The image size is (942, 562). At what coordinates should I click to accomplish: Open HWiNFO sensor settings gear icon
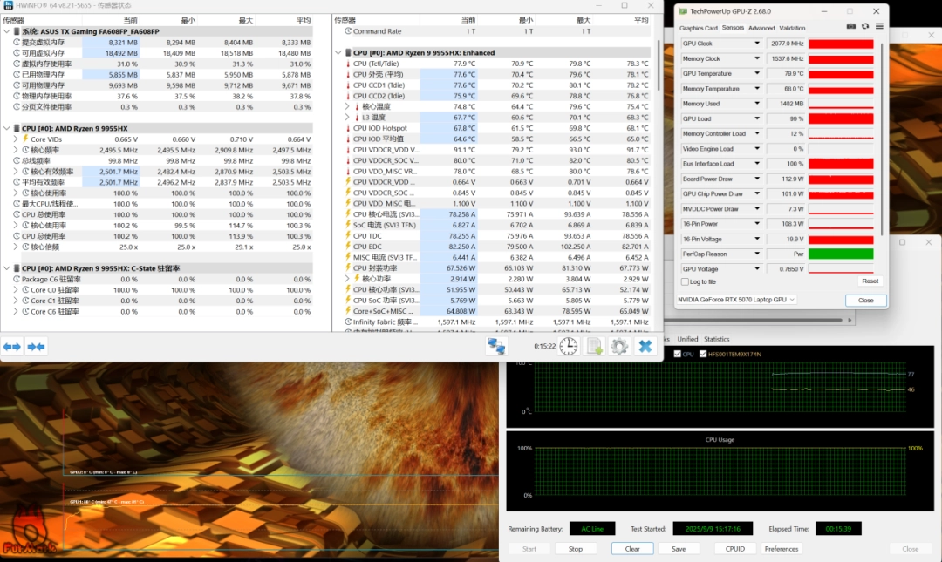[x=619, y=347]
